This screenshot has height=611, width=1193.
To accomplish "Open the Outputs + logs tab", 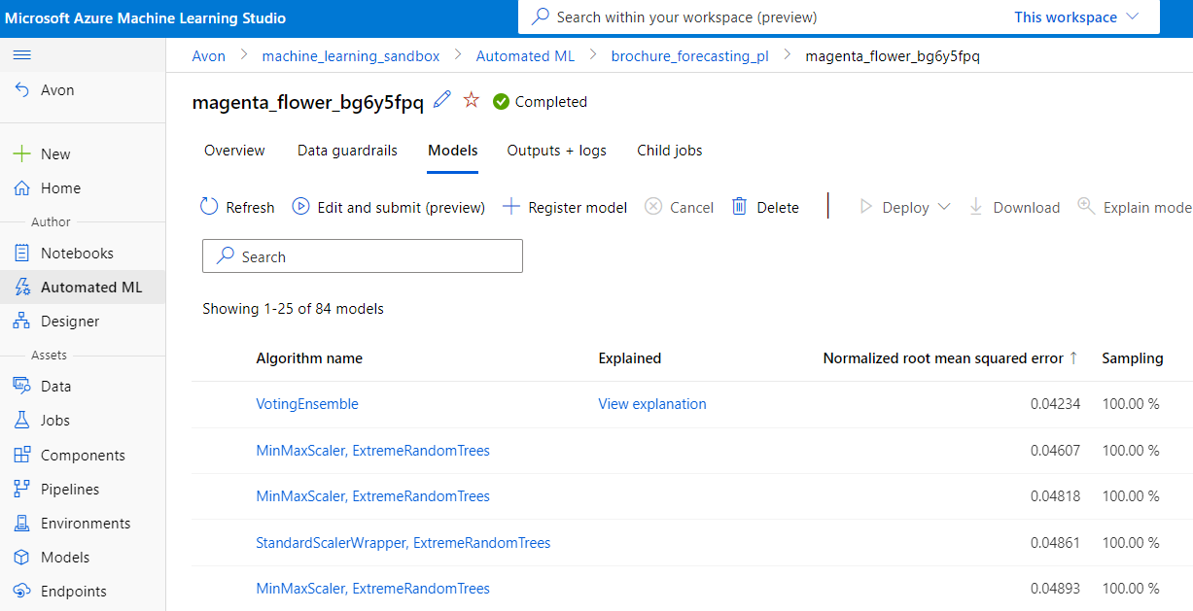I will [x=556, y=151].
